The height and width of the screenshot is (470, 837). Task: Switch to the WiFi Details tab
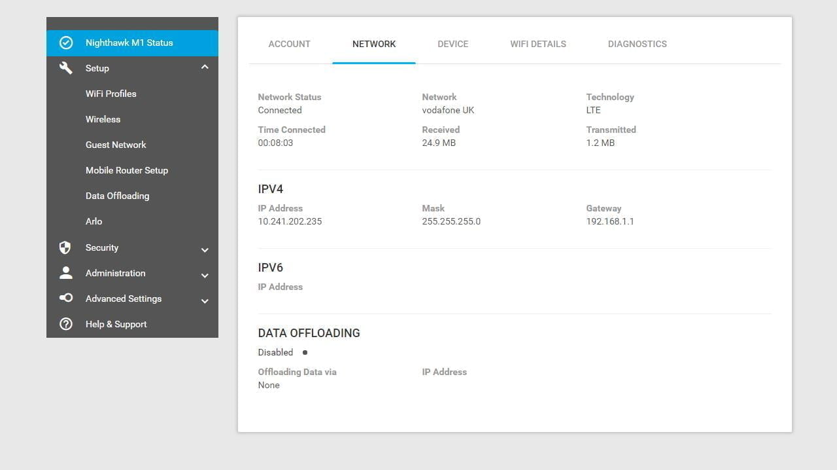(538, 44)
